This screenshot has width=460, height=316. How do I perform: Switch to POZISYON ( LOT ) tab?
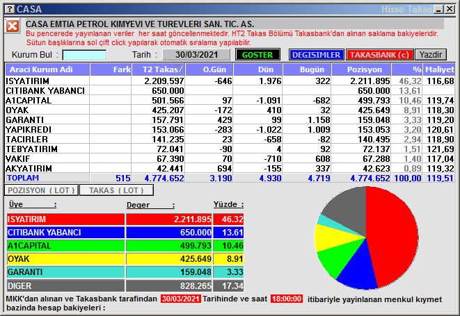[x=41, y=190]
